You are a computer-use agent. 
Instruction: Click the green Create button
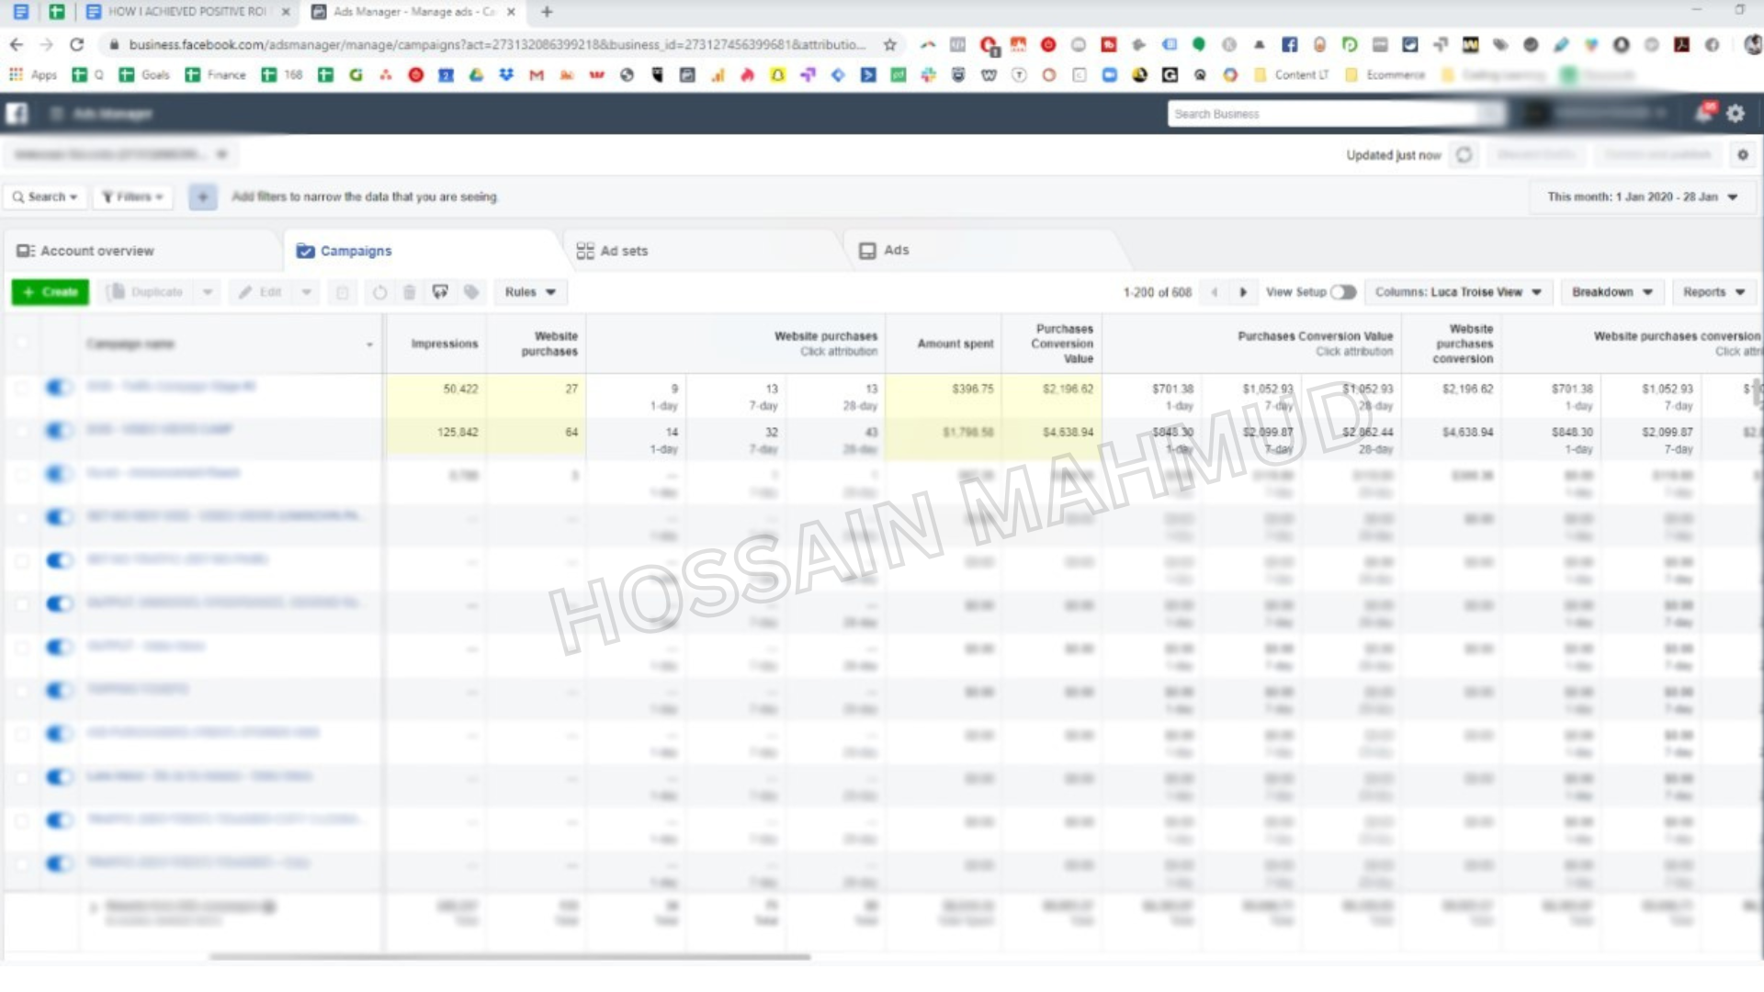point(51,292)
